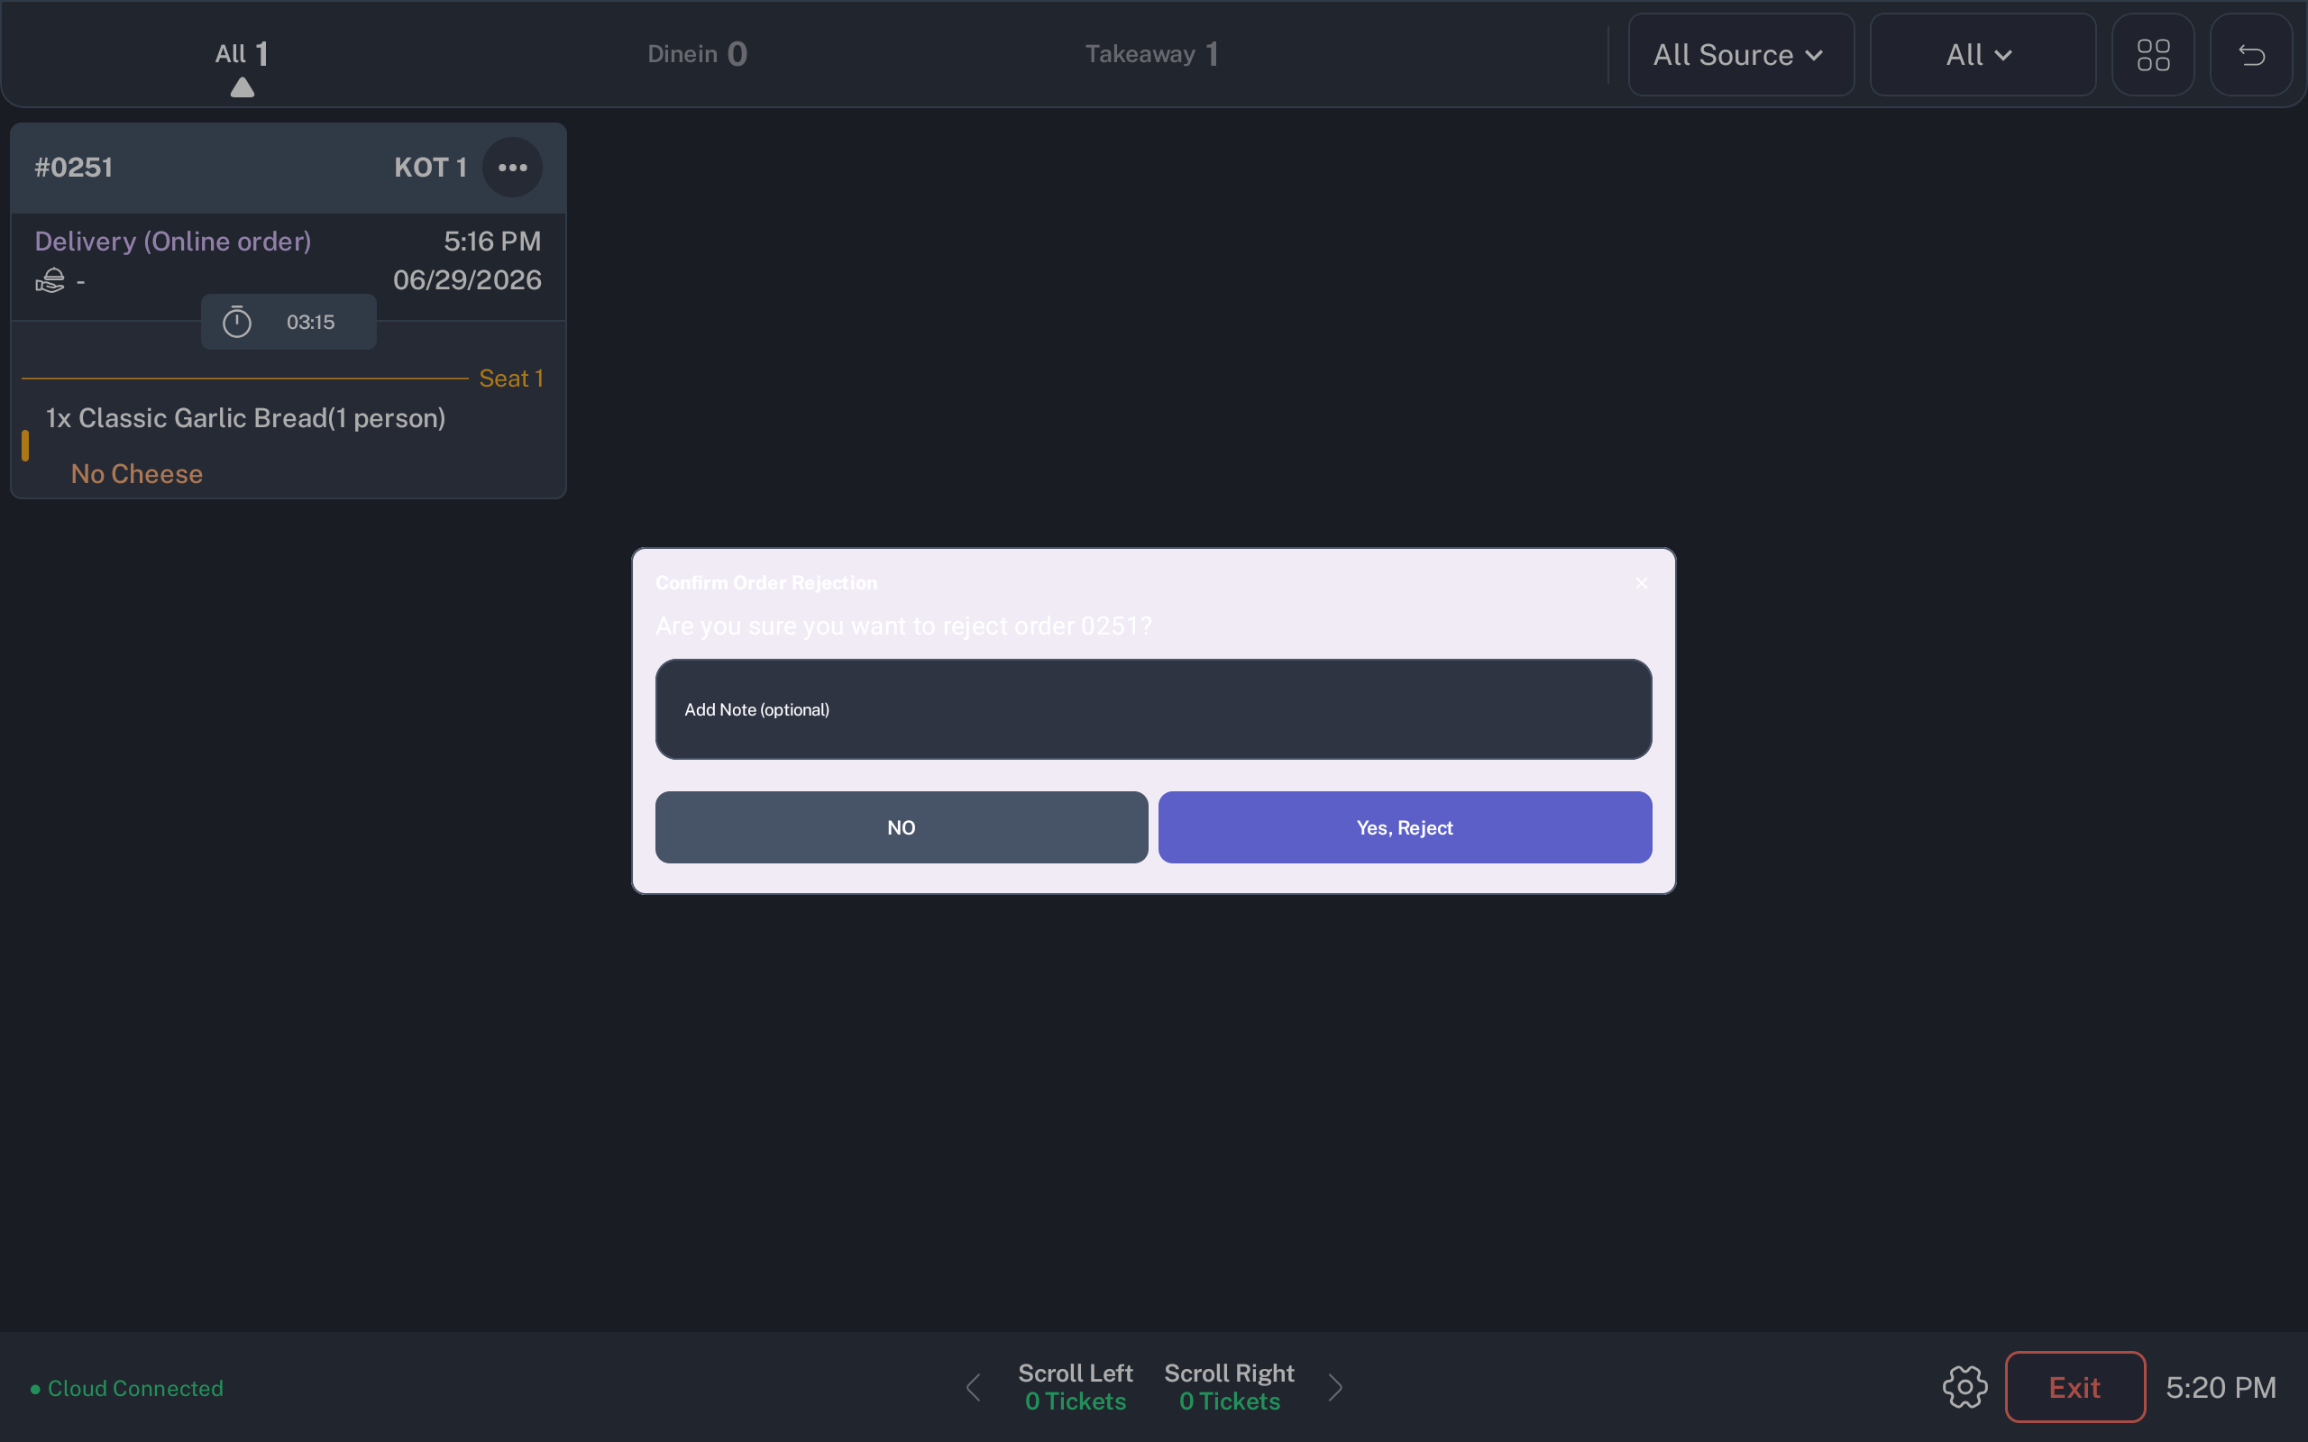Switch to the All tab
The image size is (2308, 1442).
point(242,54)
